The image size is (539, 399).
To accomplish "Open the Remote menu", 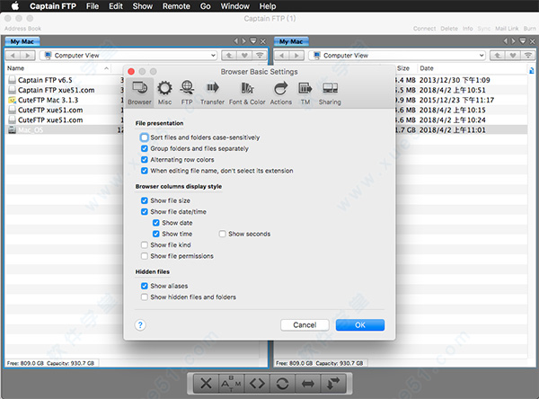I will tap(176, 6).
